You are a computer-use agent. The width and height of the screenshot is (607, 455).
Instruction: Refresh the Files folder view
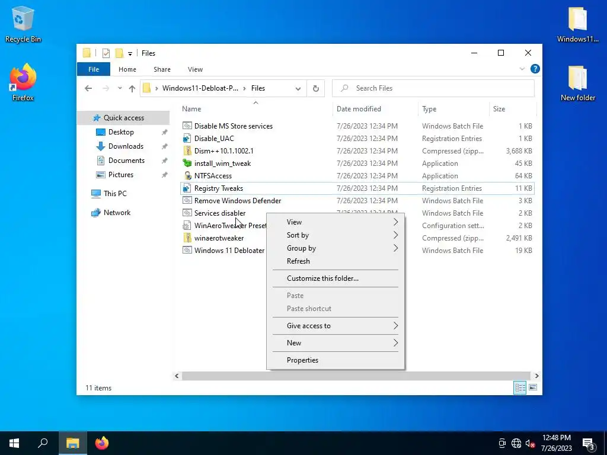(315, 88)
